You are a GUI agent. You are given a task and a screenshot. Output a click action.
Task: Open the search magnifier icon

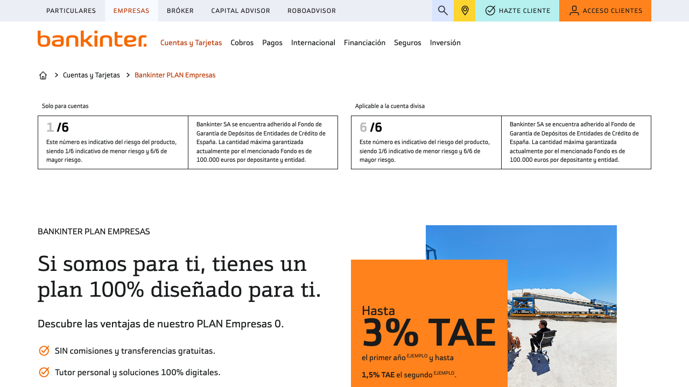[443, 11]
